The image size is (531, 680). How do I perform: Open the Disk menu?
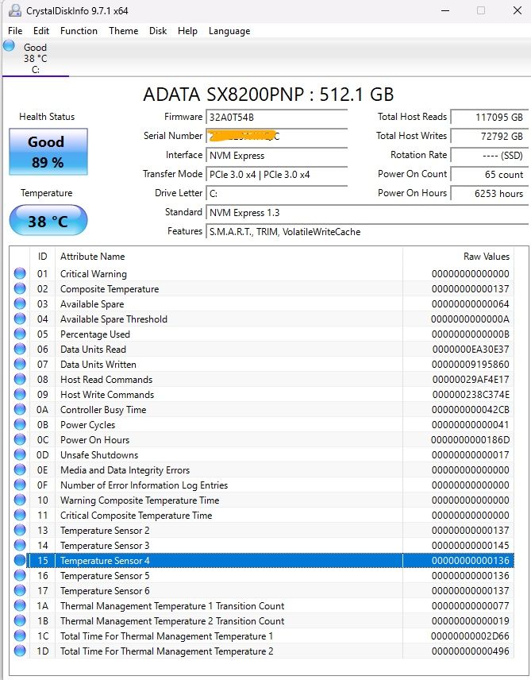(158, 31)
